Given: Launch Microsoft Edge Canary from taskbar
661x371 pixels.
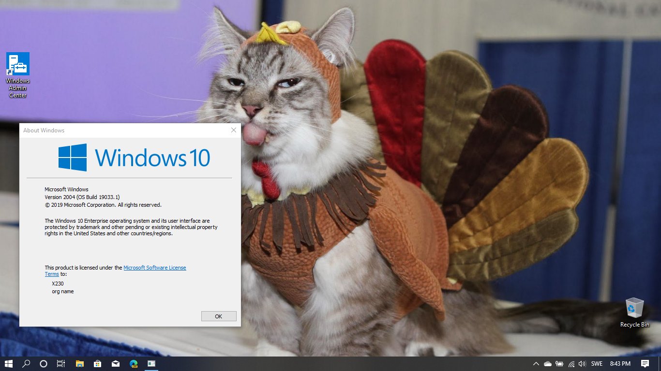Looking at the screenshot, I should coord(133,364).
